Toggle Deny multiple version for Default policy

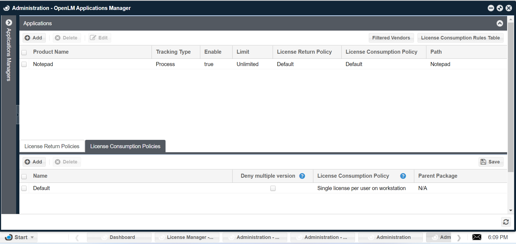[273, 188]
